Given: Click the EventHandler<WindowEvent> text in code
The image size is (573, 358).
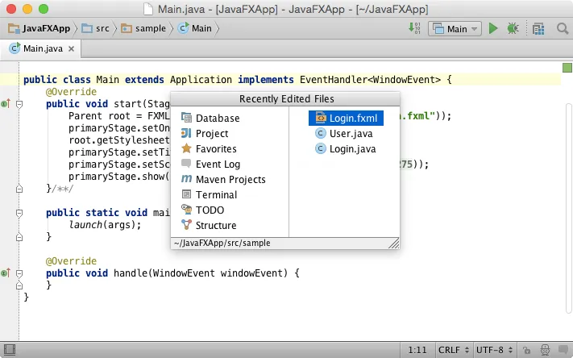Looking at the screenshot, I should click(x=370, y=79).
